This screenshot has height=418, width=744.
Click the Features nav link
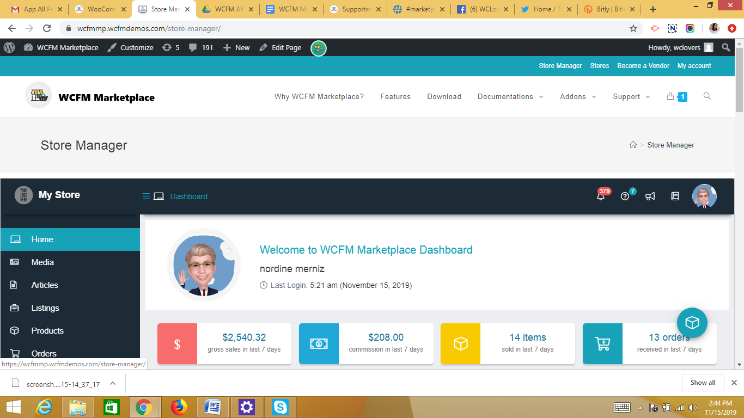coord(395,96)
